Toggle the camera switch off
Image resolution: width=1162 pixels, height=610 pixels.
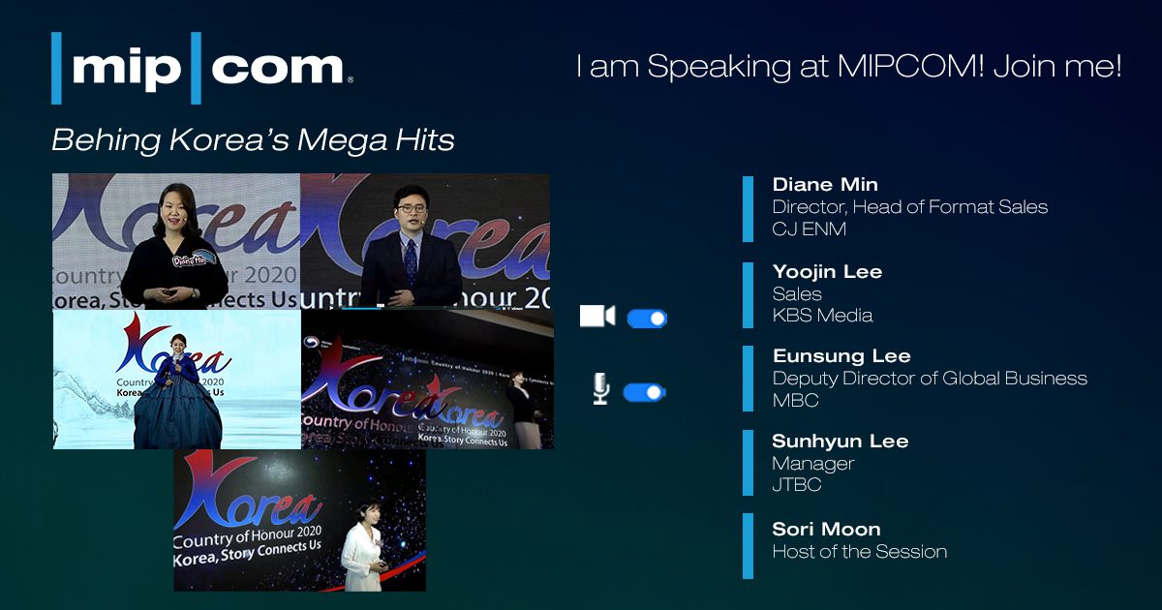click(647, 319)
